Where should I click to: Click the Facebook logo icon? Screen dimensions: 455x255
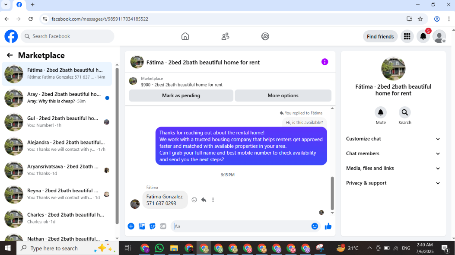[11, 36]
